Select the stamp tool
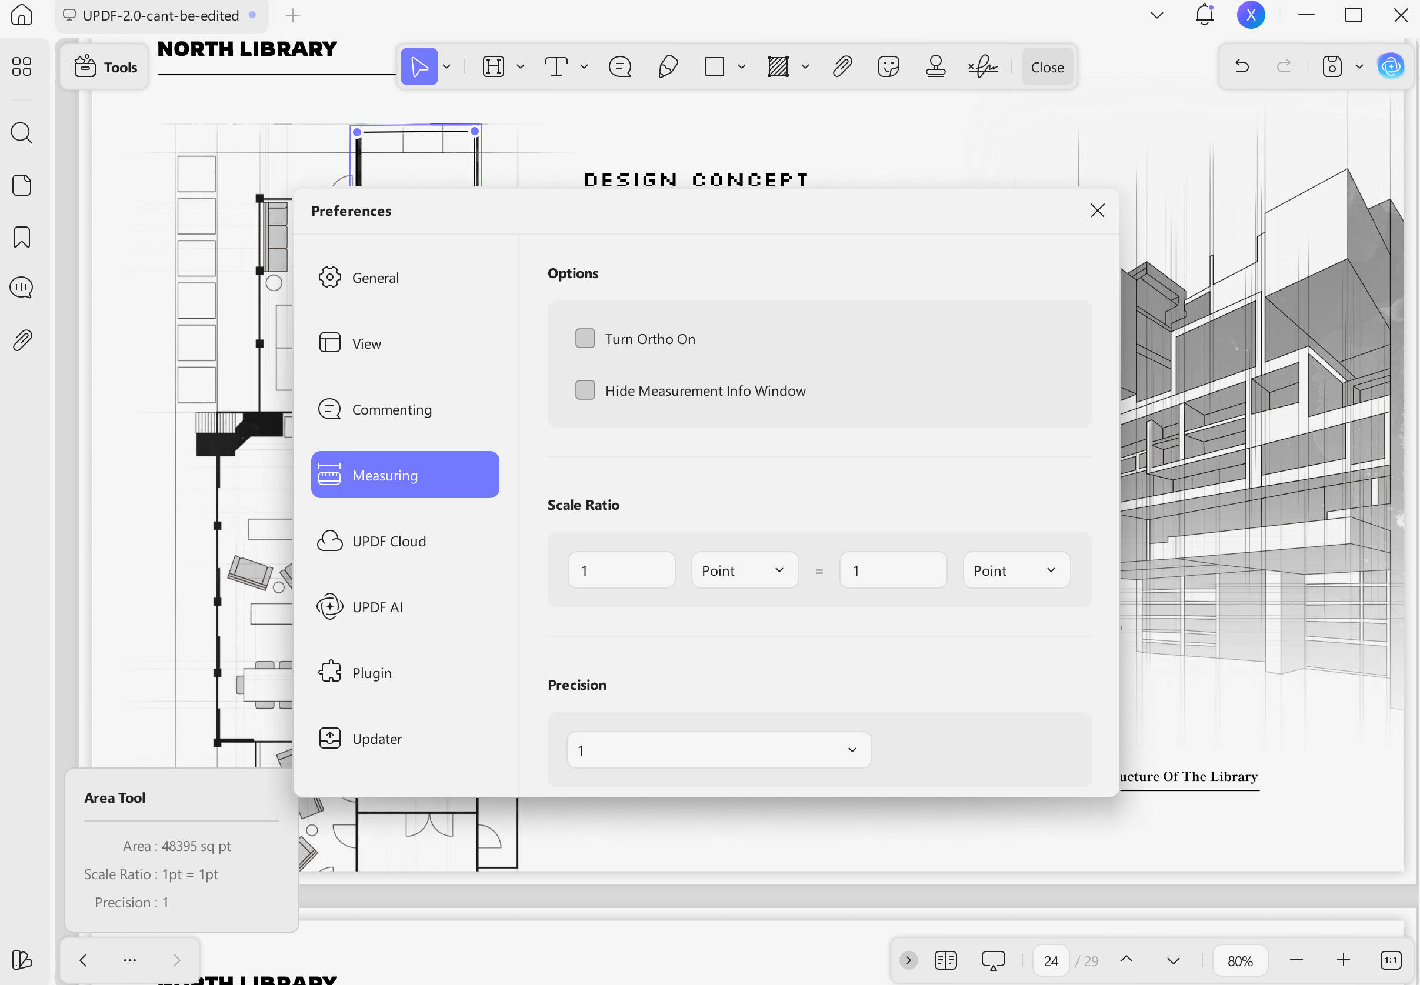The height and width of the screenshot is (985, 1420). [936, 66]
